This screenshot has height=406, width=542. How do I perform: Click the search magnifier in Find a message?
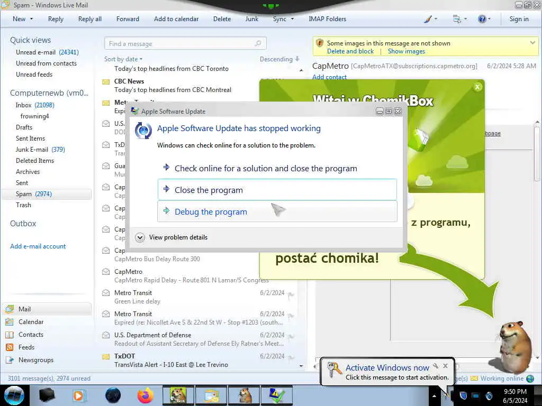(x=258, y=43)
